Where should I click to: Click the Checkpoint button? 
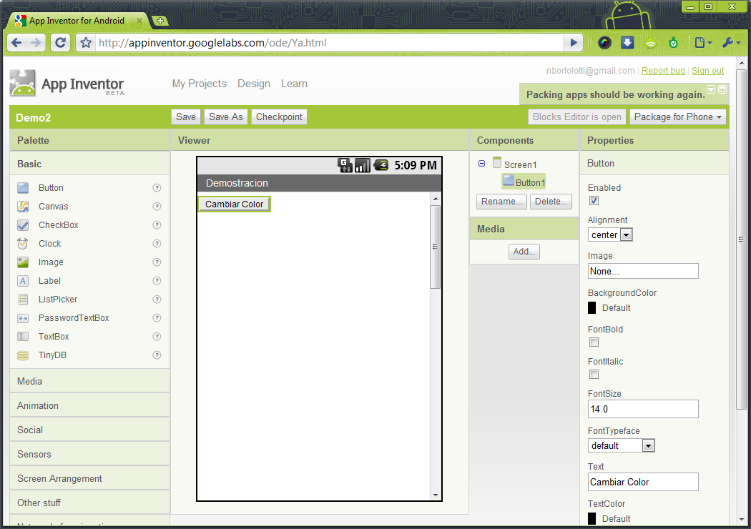click(x=279, y=117)
